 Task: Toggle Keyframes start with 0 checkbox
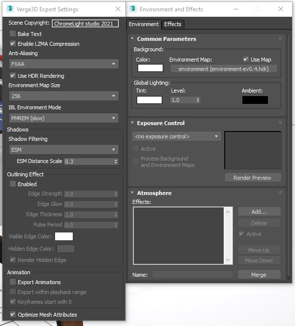[x=13, y=301]
